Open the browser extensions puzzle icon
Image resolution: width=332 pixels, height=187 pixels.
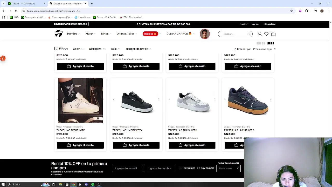point(307,11)
